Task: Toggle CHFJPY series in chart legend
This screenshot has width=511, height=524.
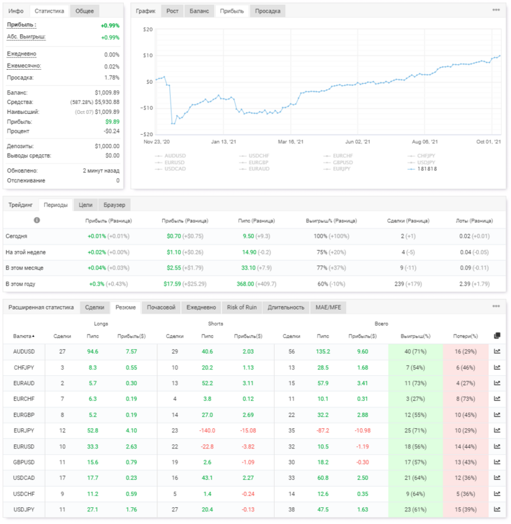Action: (x=422, y=156)
